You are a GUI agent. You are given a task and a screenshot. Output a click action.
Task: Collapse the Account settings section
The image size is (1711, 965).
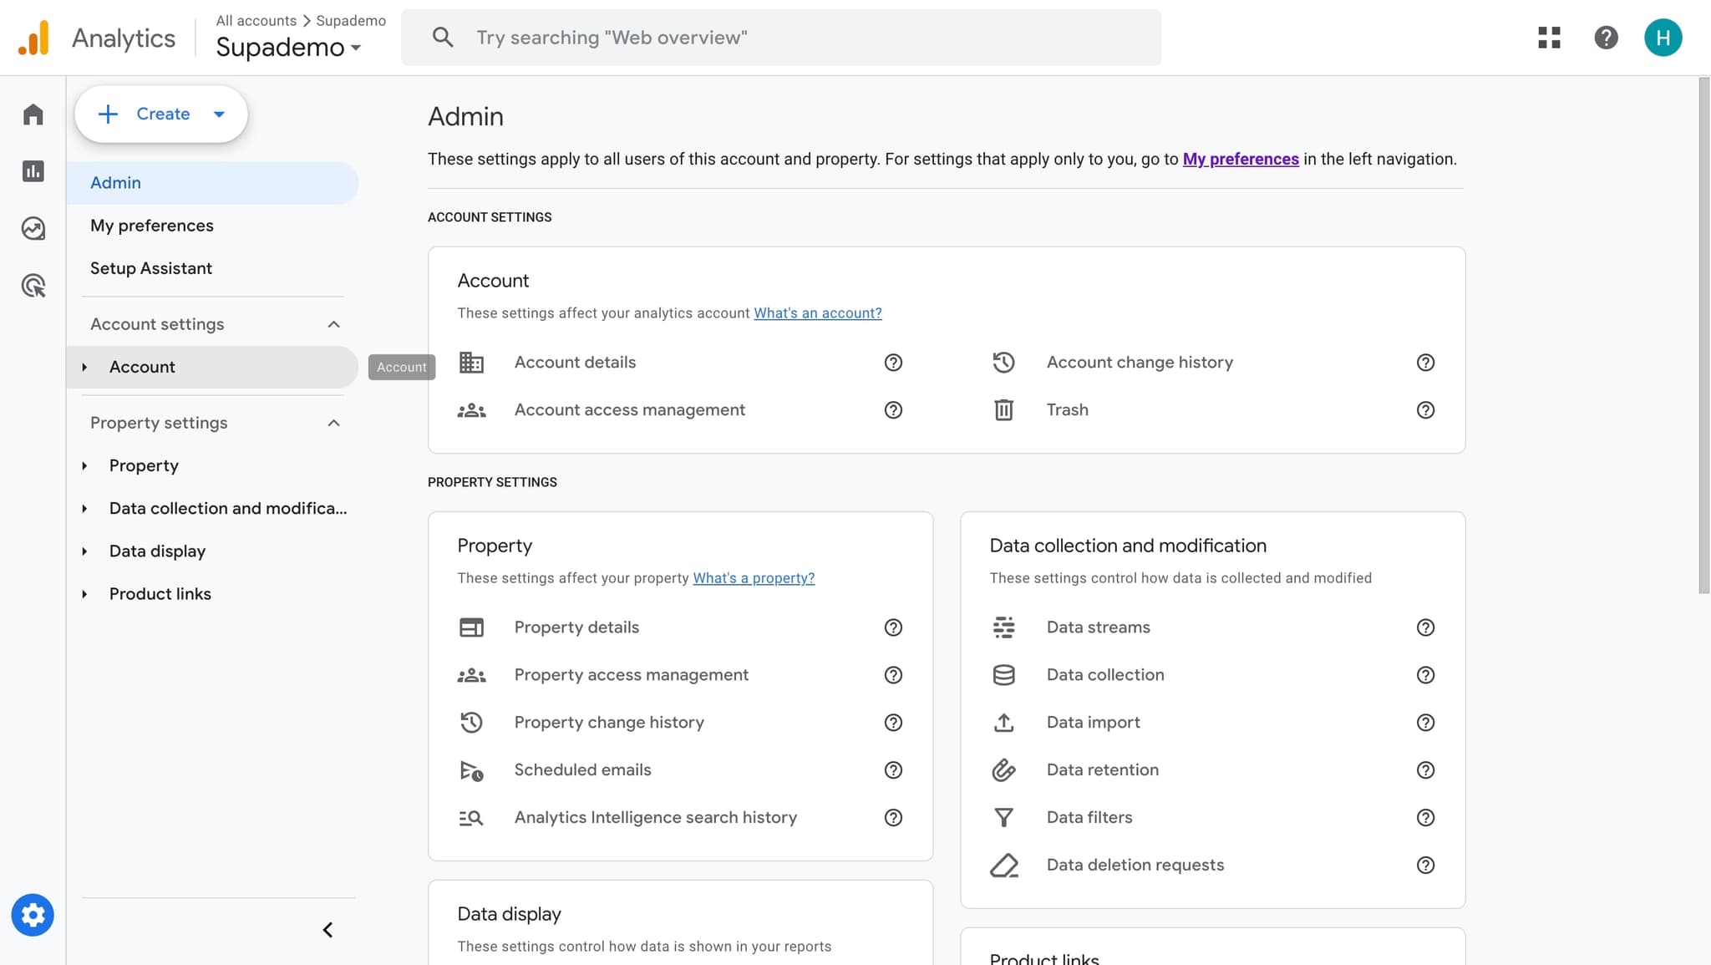pyautogui.click(x=333, y=324)
